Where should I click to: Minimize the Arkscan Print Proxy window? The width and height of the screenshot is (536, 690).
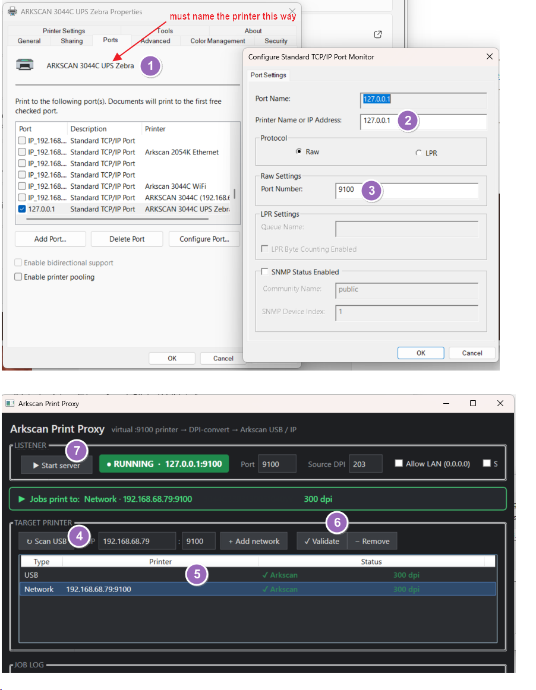point(446,403)
